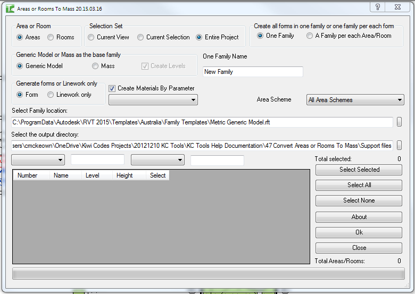The height and width of the screenshot is (294, 415).
Task: Open the About dialog
Action: tap(359, 217)
